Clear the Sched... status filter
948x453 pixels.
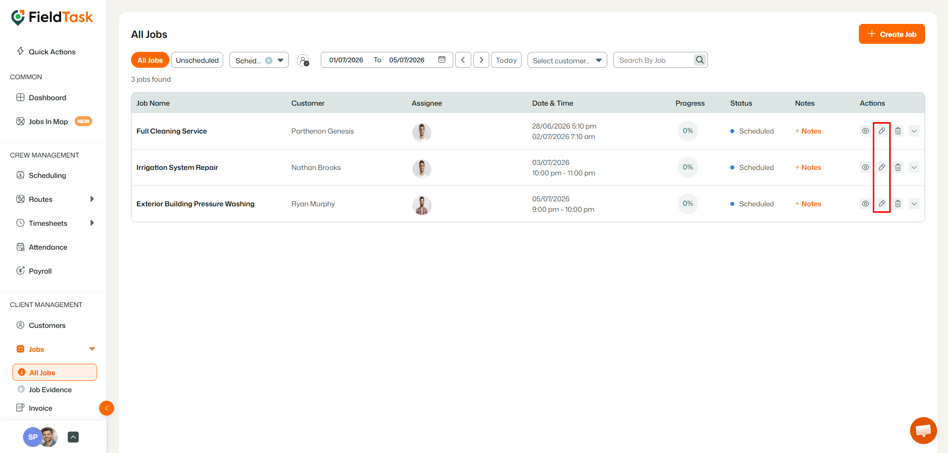point(269,60)
